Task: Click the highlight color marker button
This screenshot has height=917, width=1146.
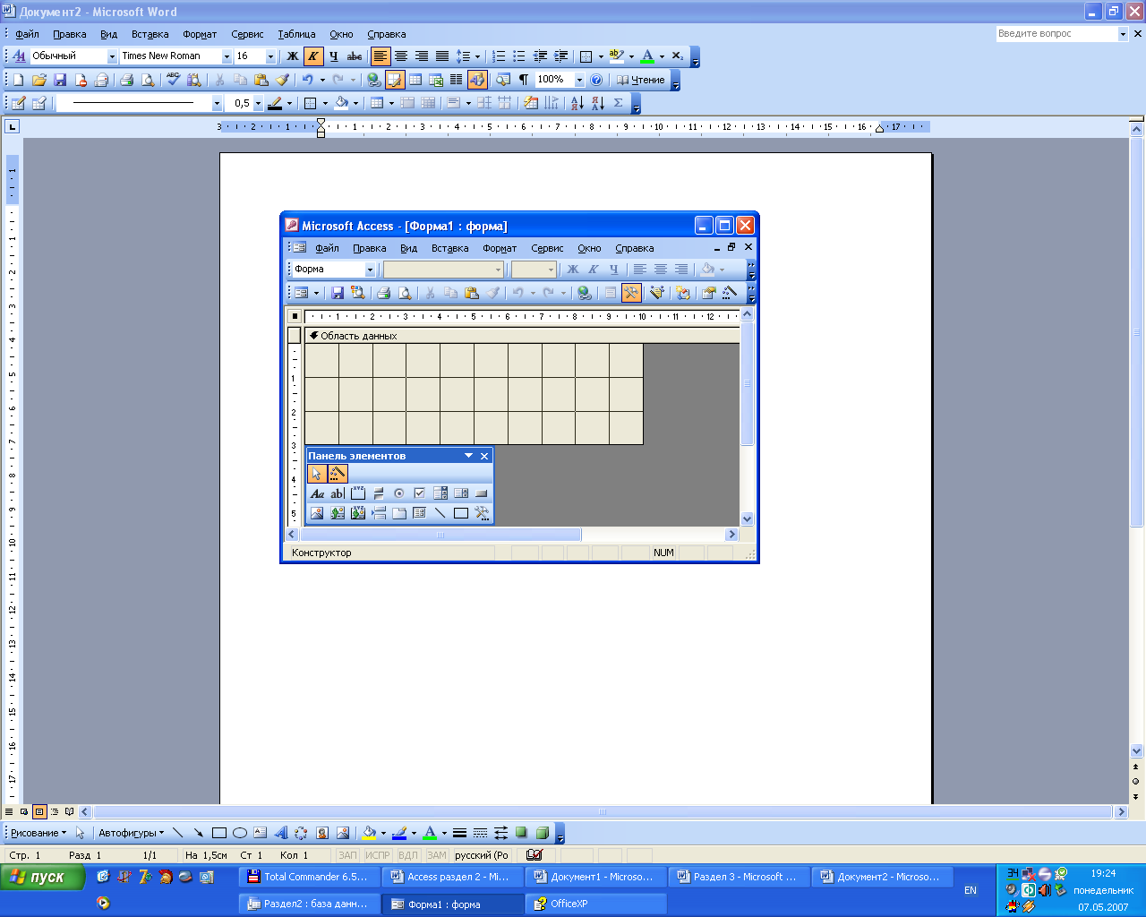Action: pos(616,56)
